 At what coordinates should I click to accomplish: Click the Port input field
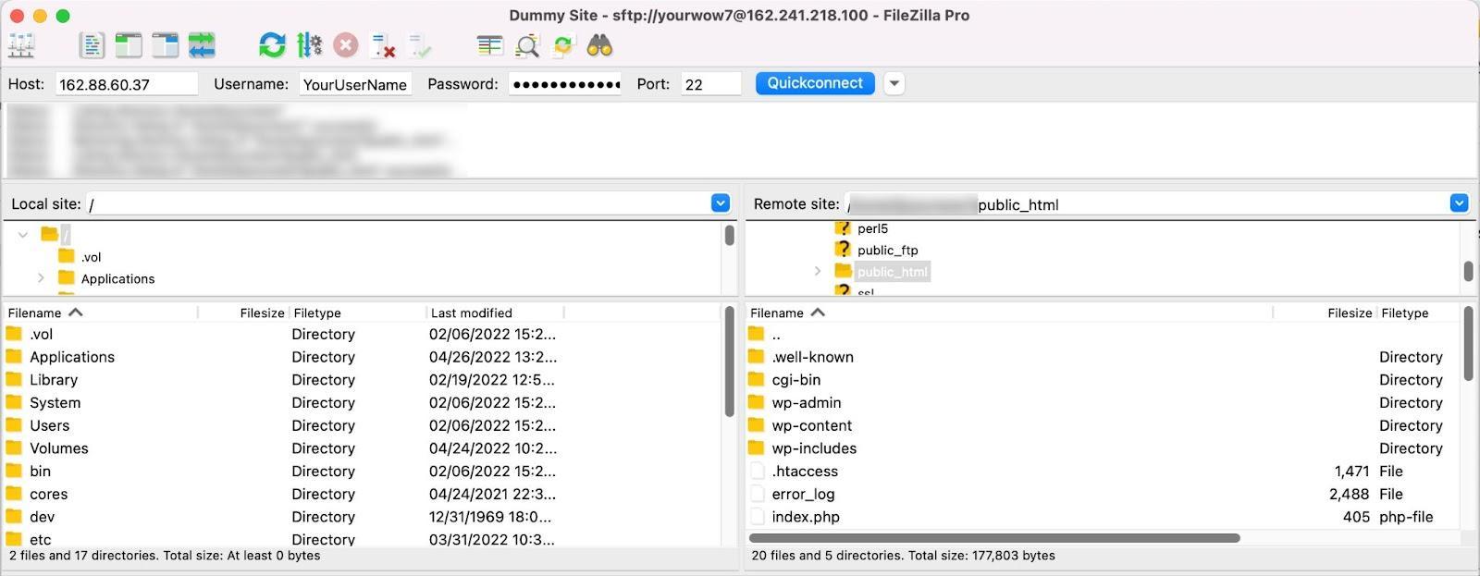pos(711,84)
